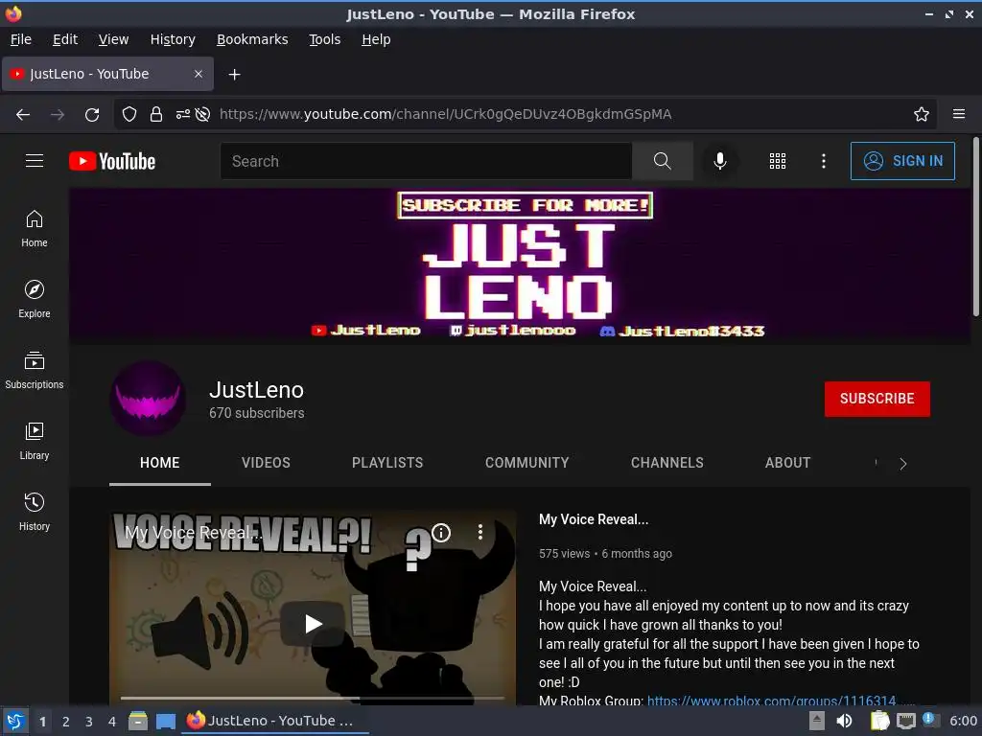Start voice search with microphone icon
Viewport: 982px width, 736px height.
click(720, 161)
